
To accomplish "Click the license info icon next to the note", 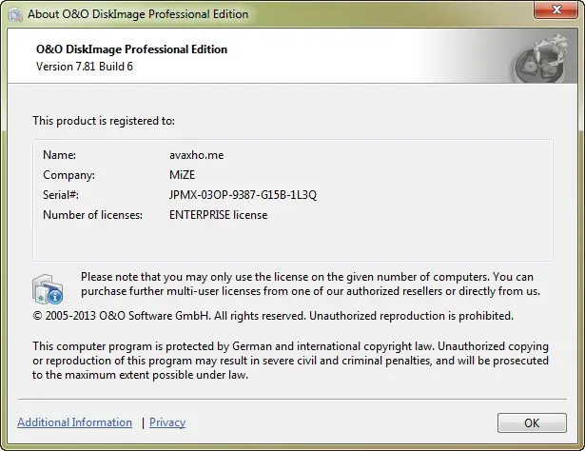I will 48,289.
